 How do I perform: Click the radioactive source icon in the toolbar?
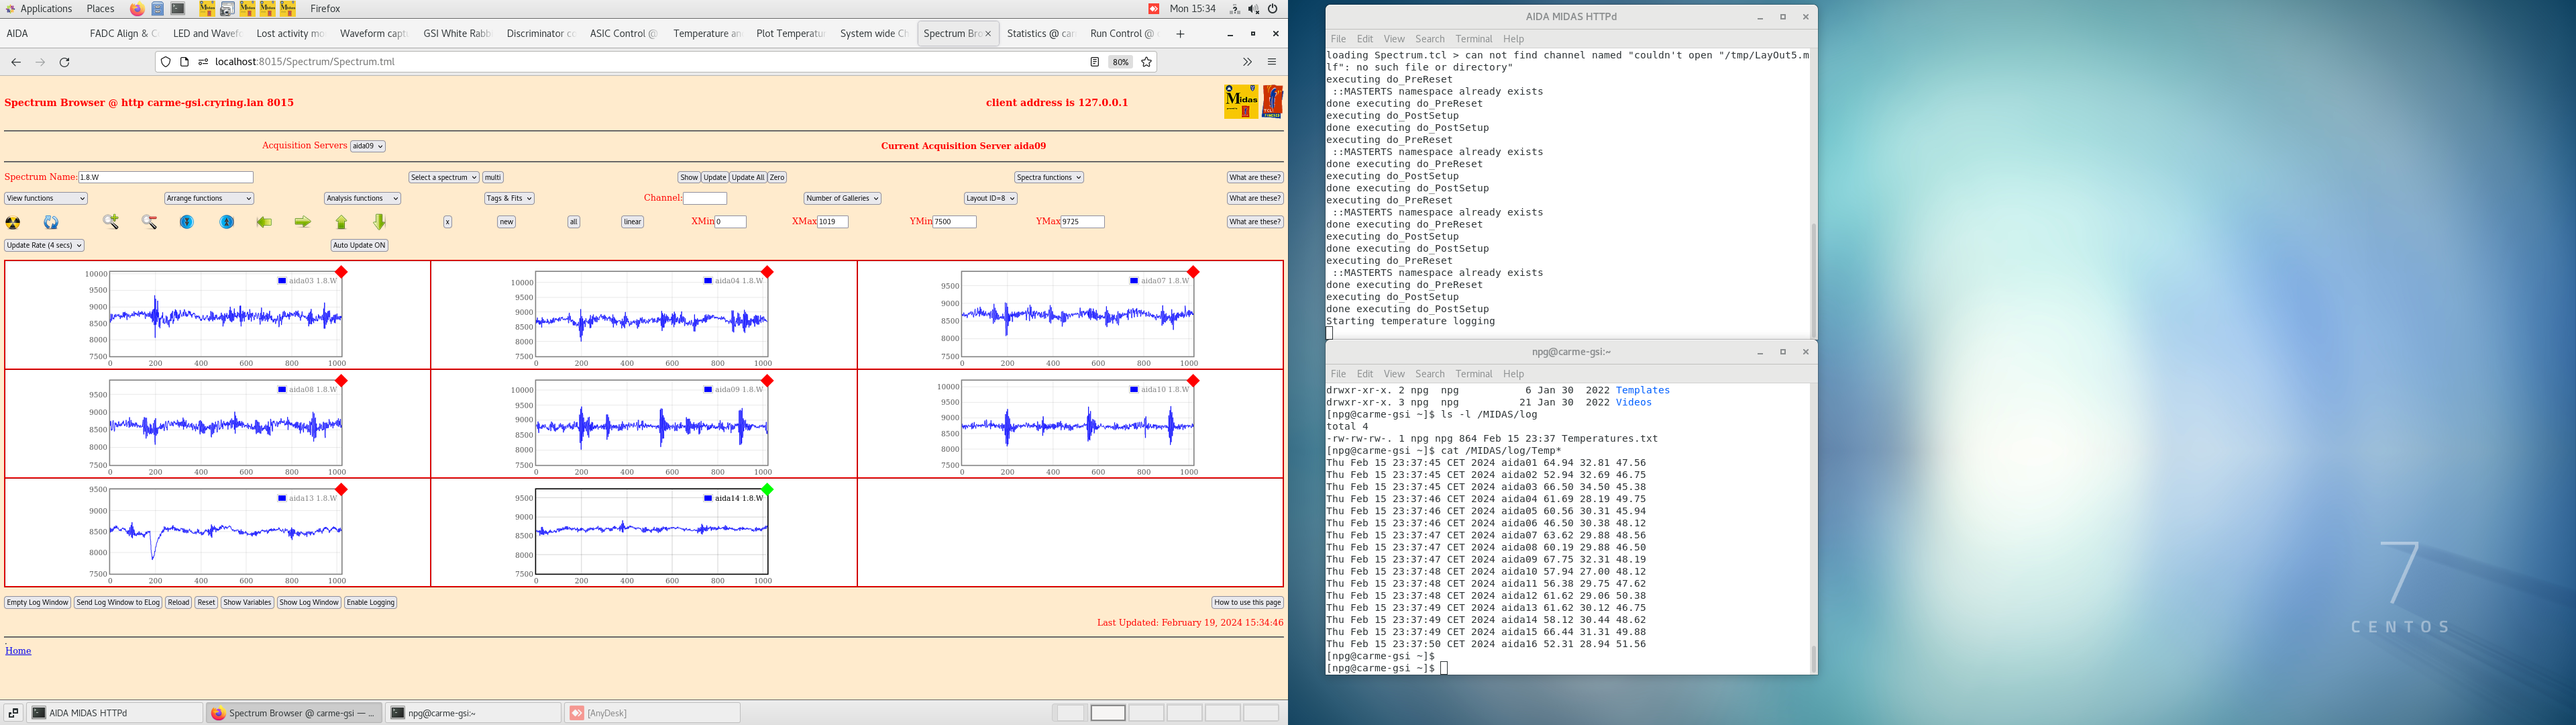pos(13,222)
